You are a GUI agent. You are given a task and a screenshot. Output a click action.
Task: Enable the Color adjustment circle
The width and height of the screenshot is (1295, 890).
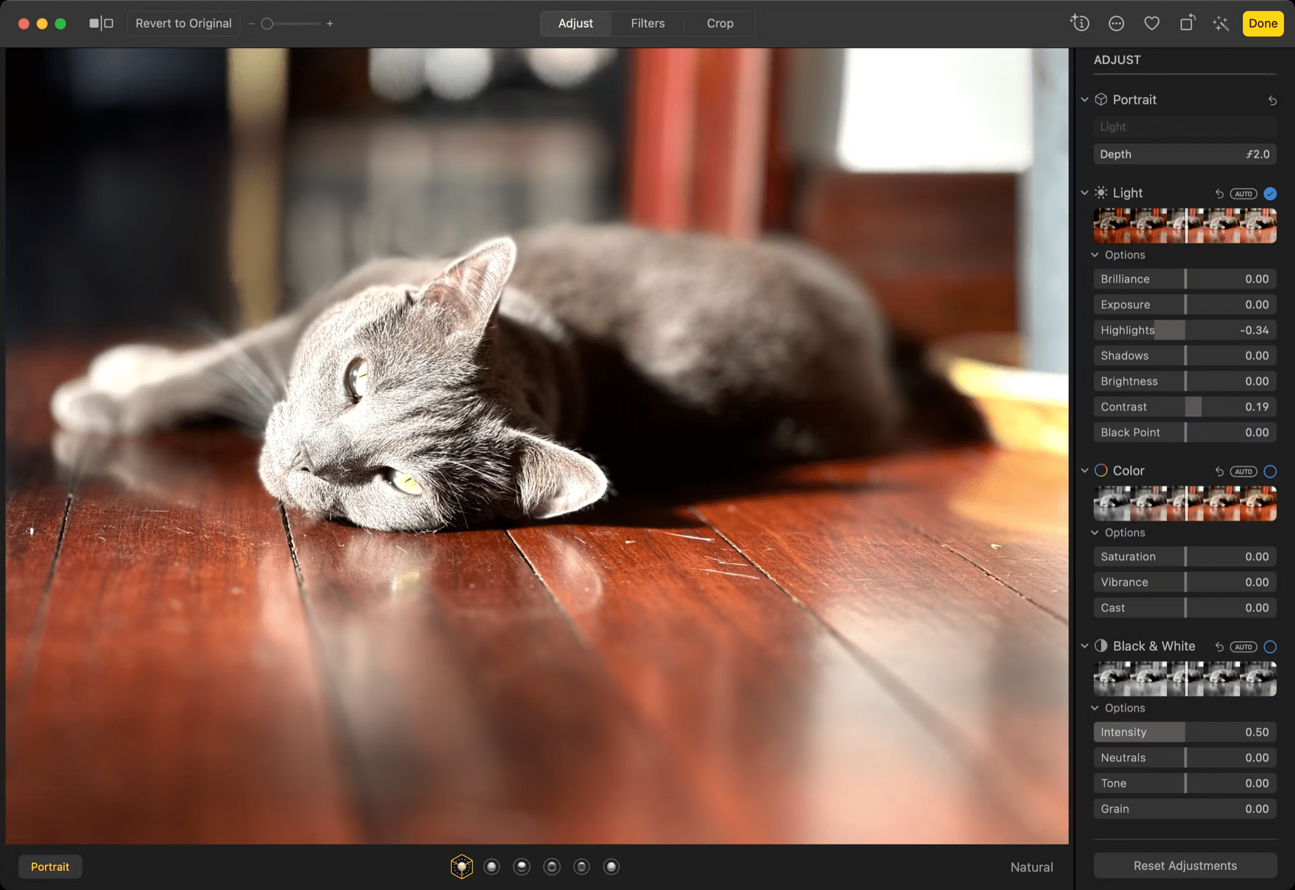pos(1270,472)
